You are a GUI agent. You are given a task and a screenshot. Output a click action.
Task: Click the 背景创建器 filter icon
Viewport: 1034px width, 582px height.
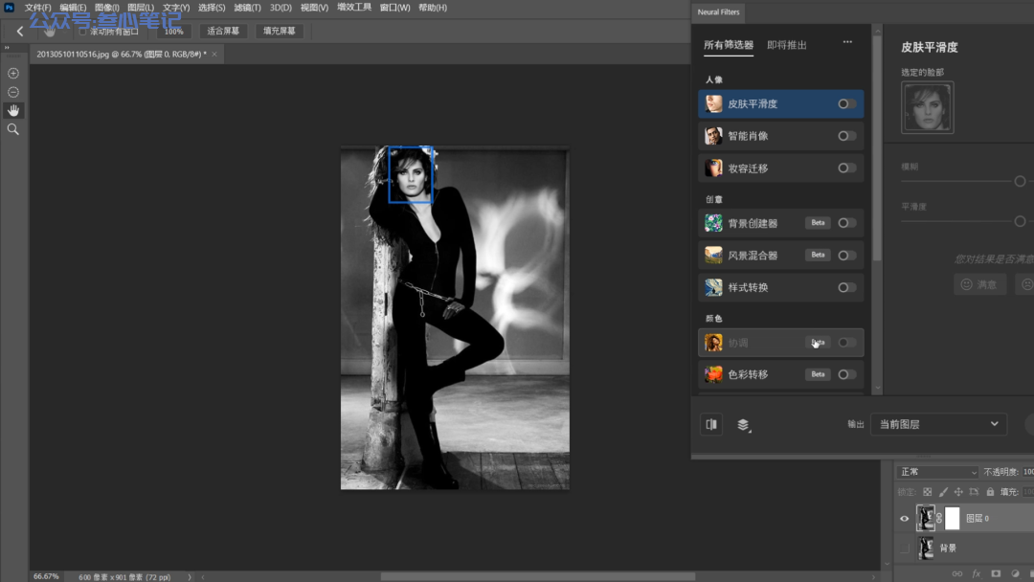(x=713, y=223)
